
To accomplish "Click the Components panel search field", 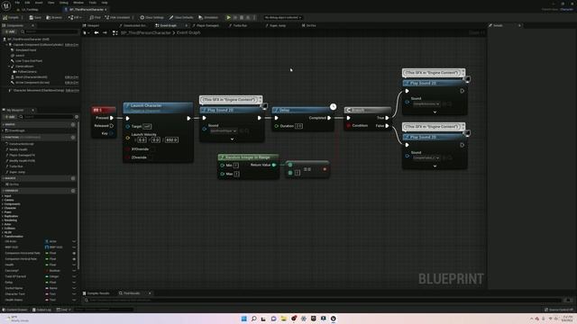I will [x=50, y=32].
